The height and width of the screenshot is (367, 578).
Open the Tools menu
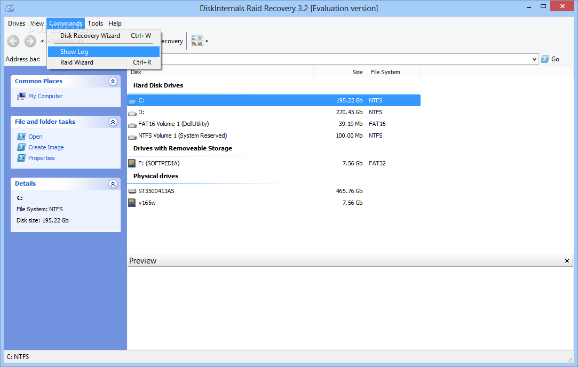click(95, 23)
